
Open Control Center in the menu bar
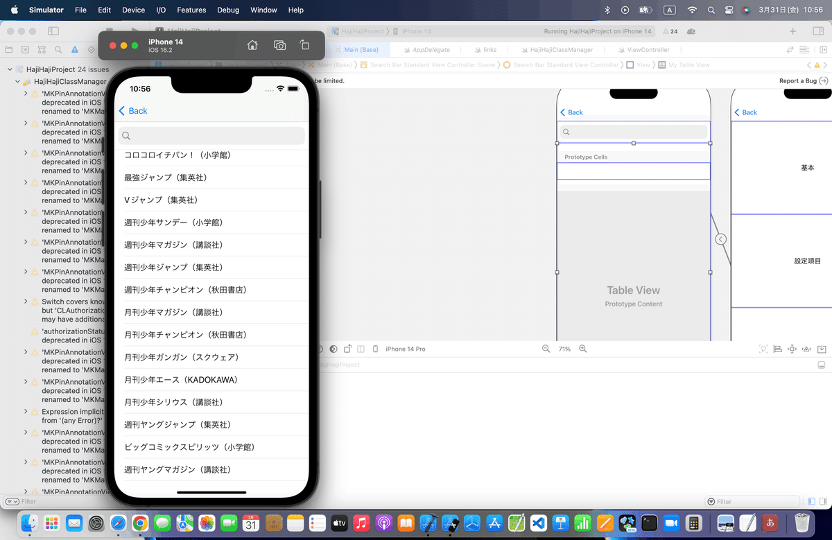click(729, 10)
